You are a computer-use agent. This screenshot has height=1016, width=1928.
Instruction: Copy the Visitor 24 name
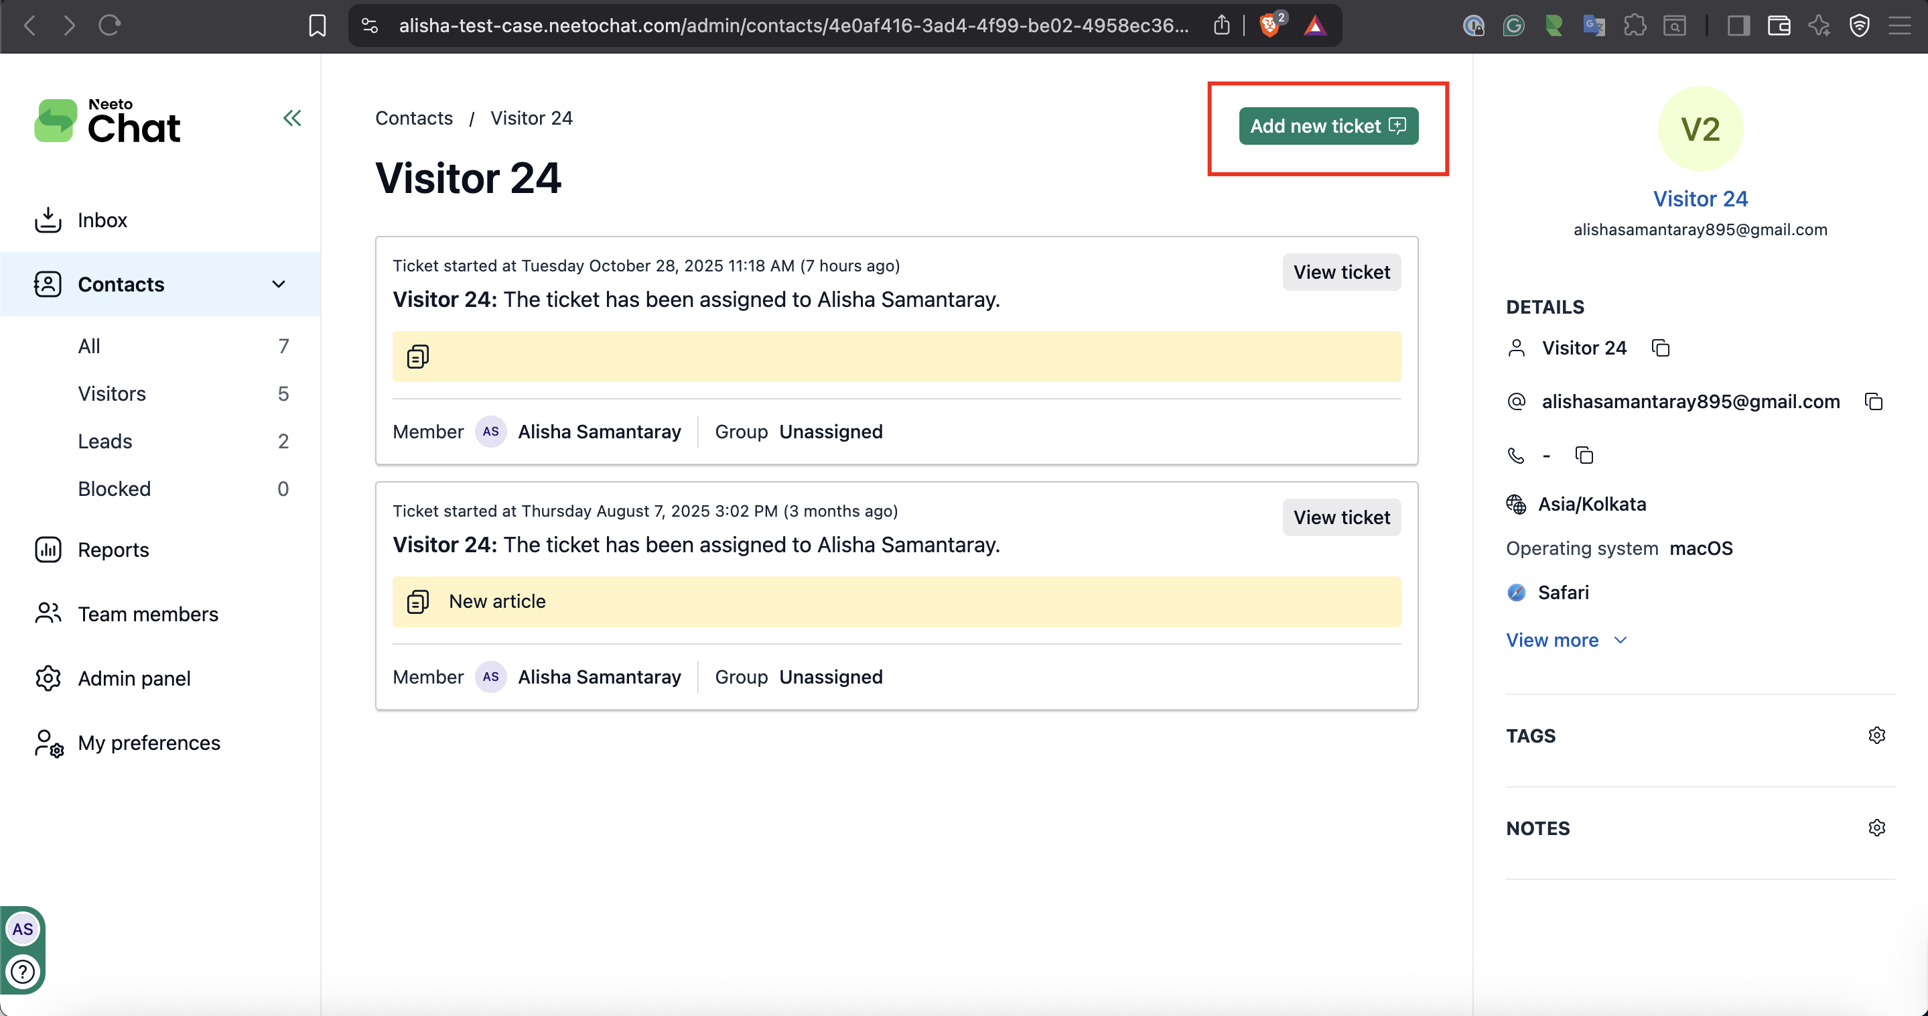tap(1661, 347)
